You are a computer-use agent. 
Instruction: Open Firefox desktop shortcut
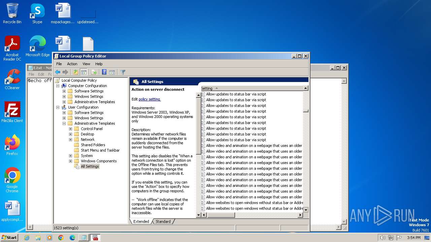(12, 145)
